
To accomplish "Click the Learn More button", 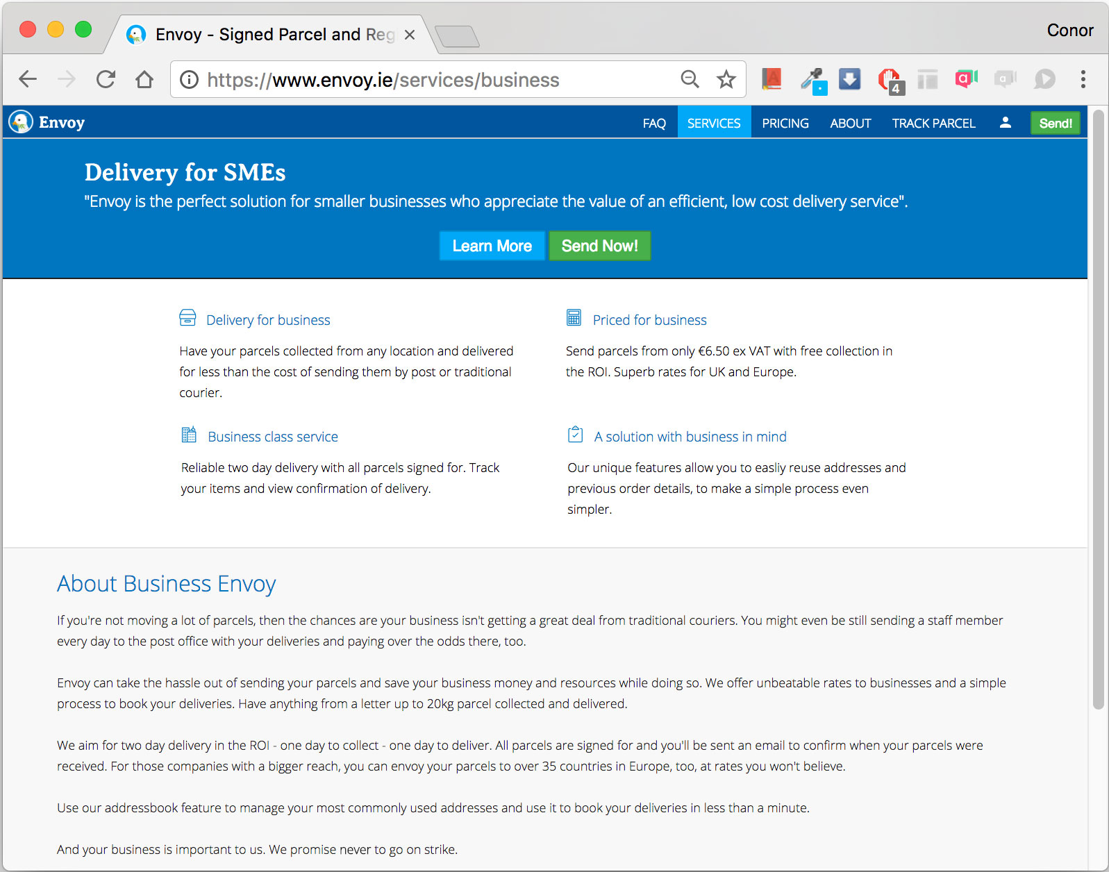I will [x=492, y=246].
